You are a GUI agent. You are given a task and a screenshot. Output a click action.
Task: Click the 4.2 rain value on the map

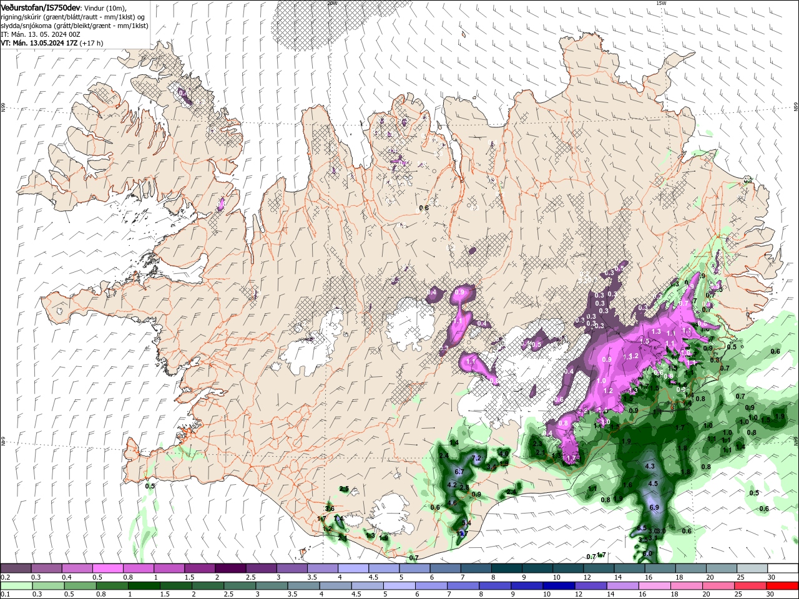point(453,485)
